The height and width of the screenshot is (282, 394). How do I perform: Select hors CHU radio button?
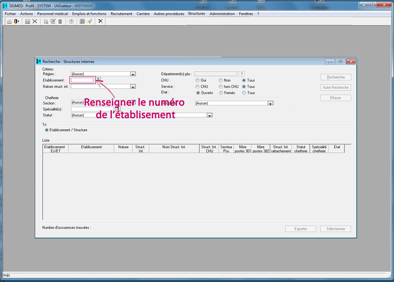coord(221,87)
